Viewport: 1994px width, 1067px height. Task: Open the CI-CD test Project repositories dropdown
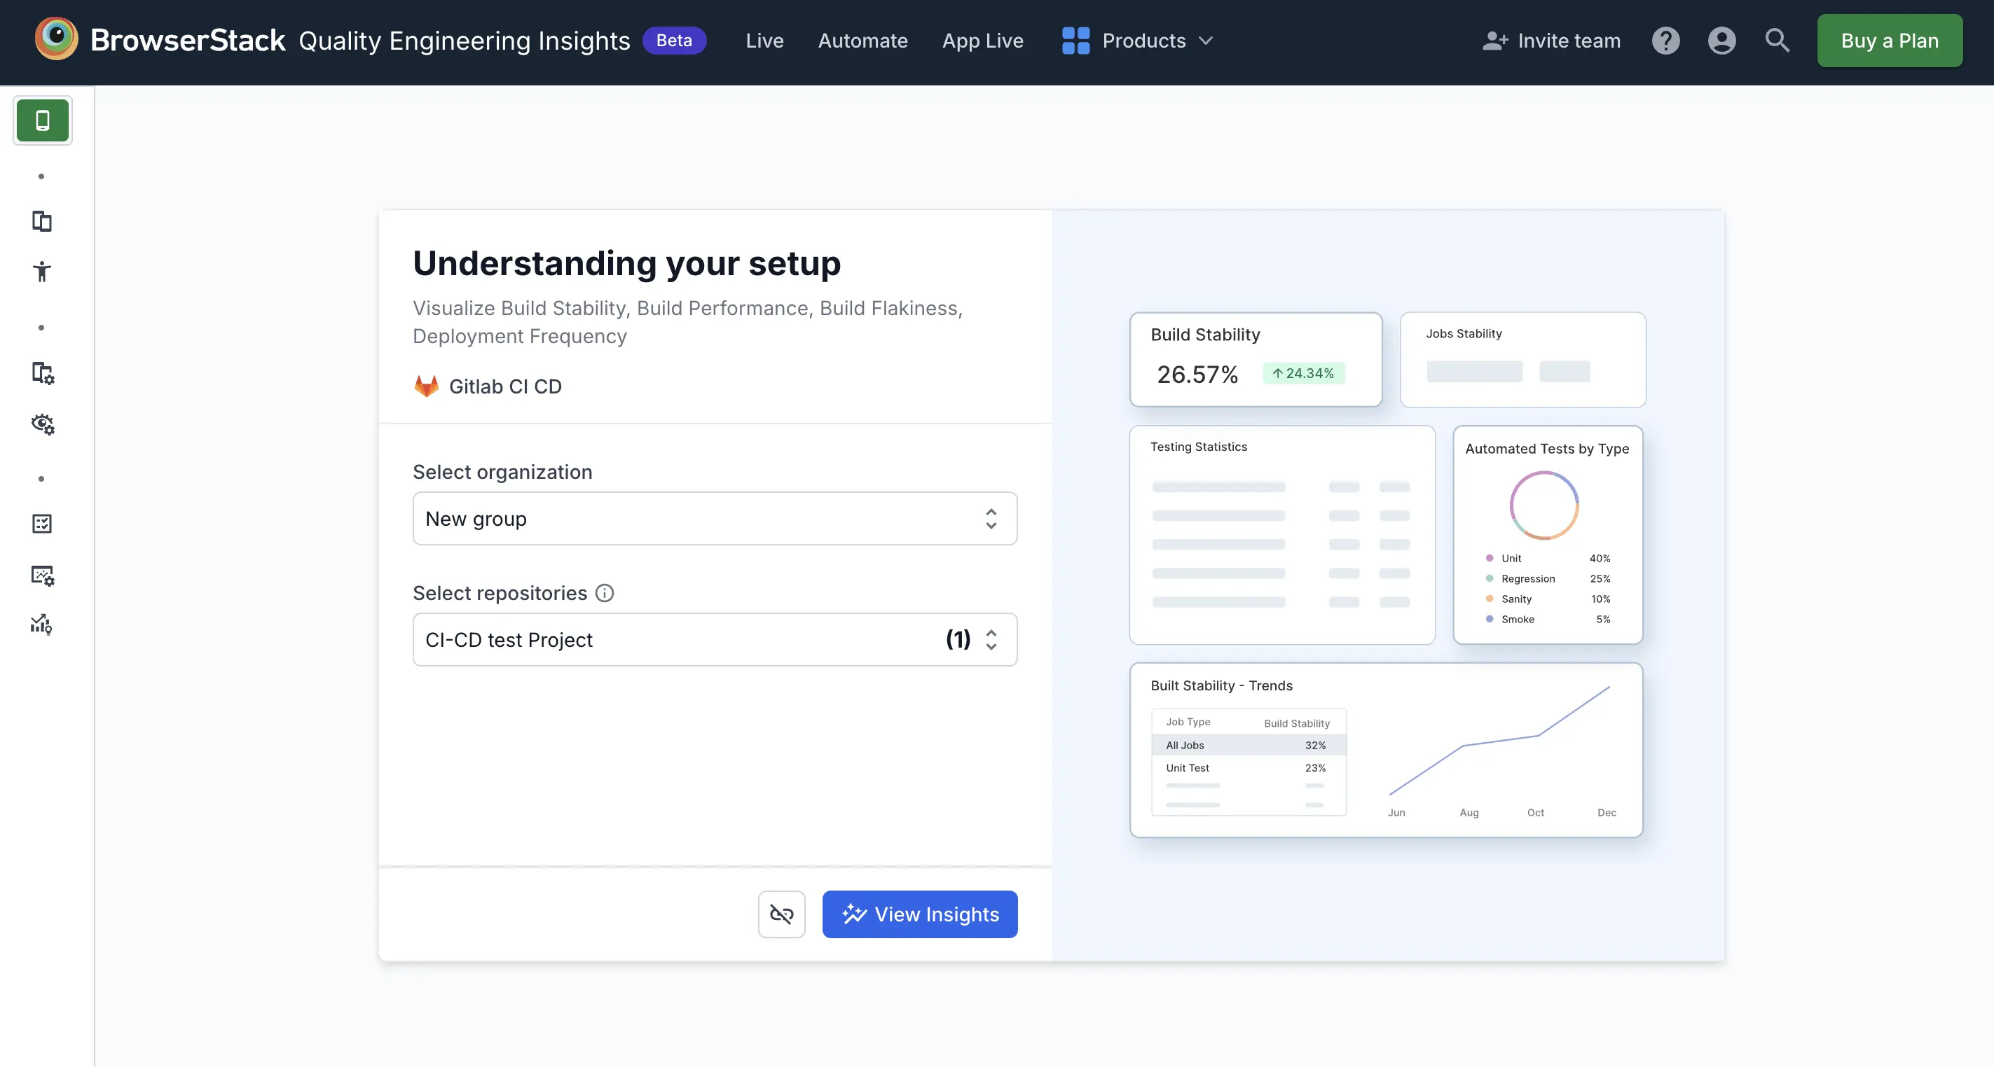coord(715,640)
